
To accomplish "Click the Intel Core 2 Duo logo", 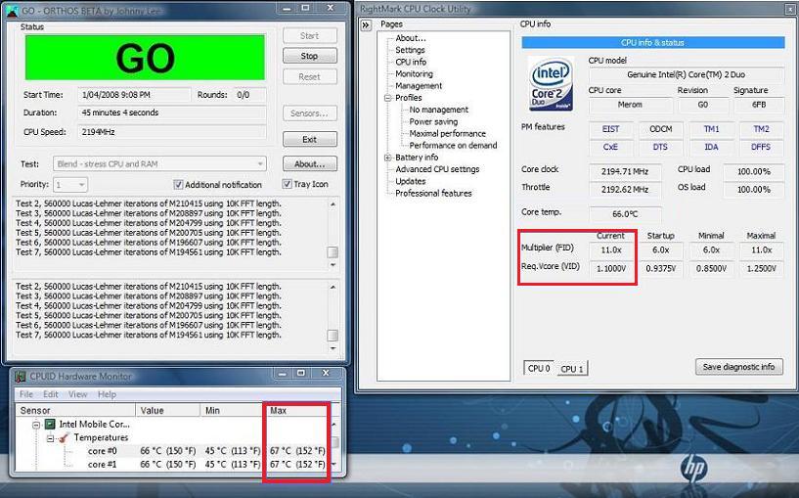I will (x=552, y=84).
